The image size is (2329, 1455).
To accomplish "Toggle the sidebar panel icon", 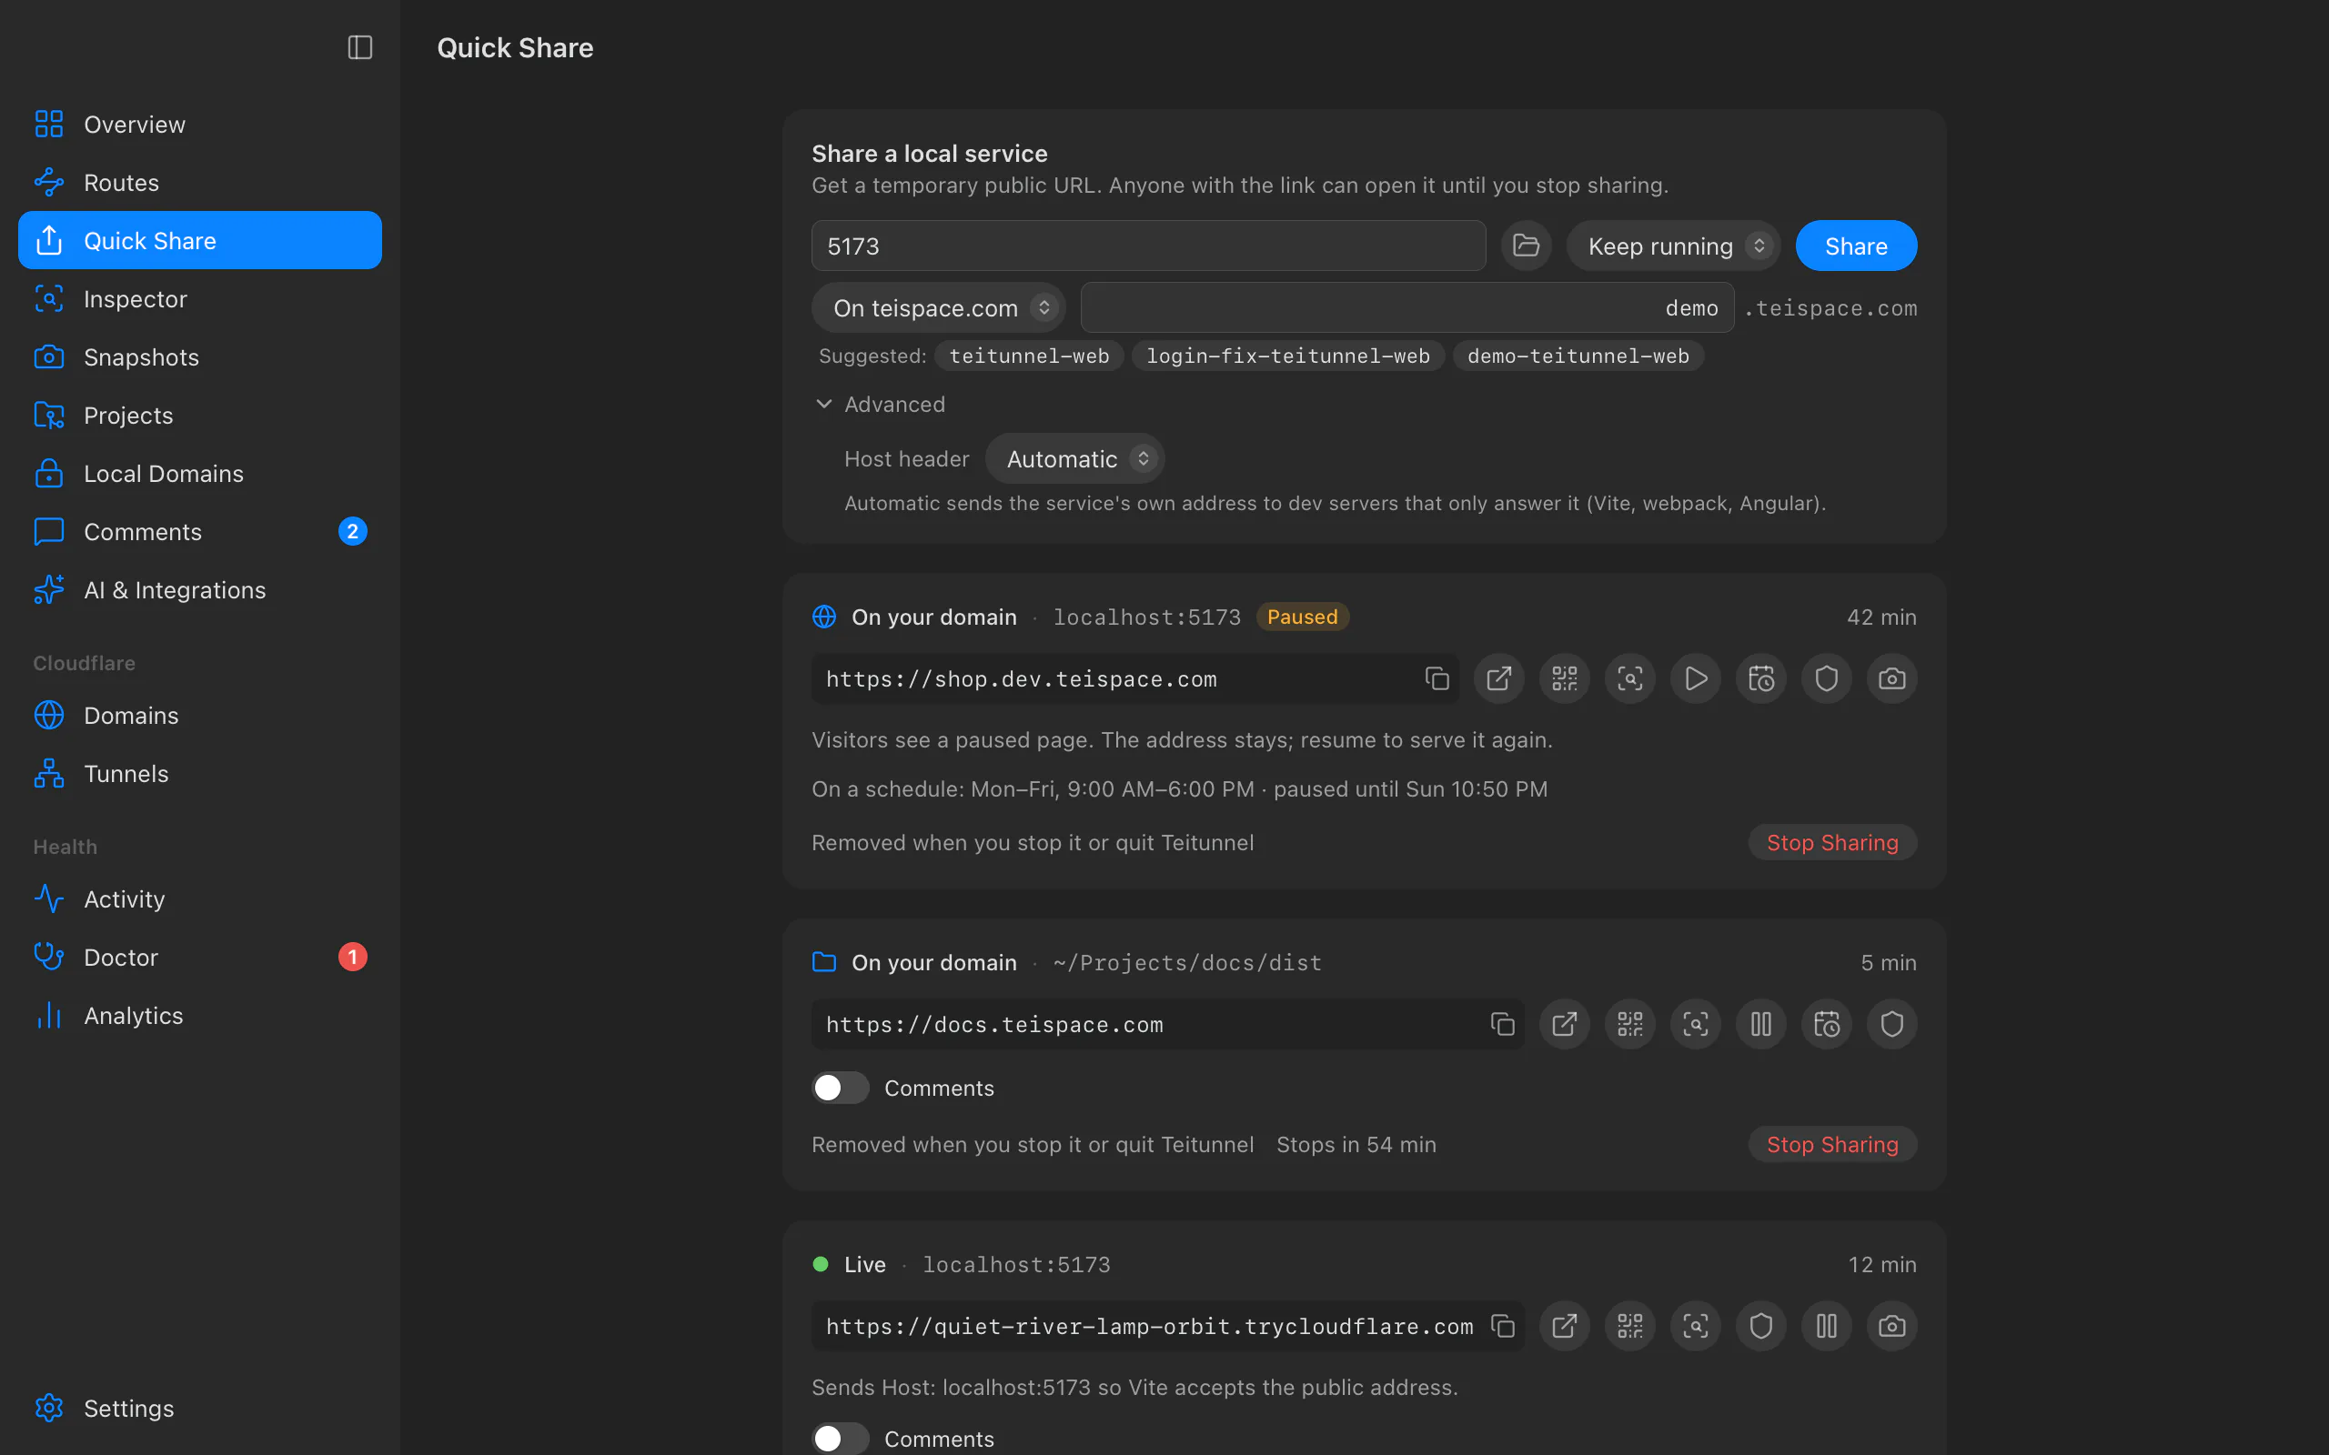I will pyautogui.click(x=360, y=47).
